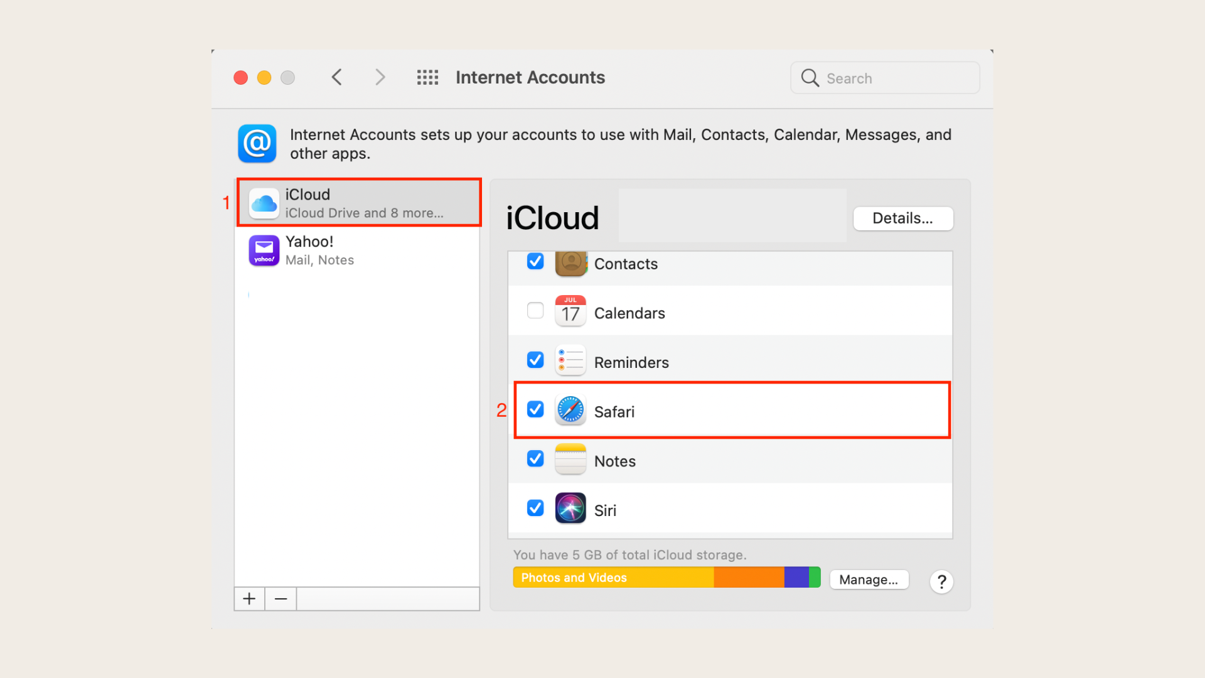Uncheck the Reminders checkbox
This screenshot has height=678, width=1205.
tap(535, 360)
